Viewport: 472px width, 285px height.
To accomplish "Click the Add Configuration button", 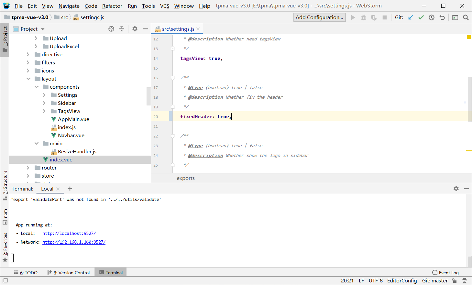I will point(319,17).
